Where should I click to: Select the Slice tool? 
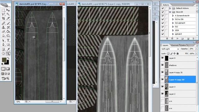coord(8,18)
